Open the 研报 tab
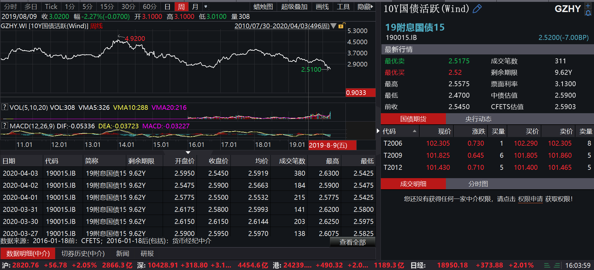Image resolution: width=594 pixels, height=270 pixels. click(147, 254)
